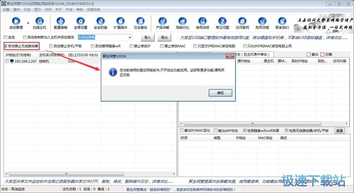
Task: Enable 自动禁用随身wifi checkbox
Action: [x=92, y=46]
